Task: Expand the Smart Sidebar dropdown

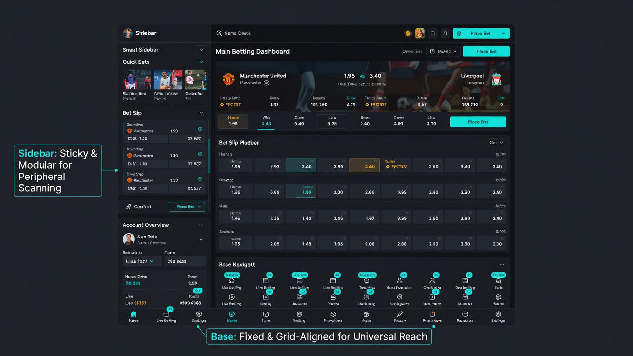Action: (x=201, y=50)
